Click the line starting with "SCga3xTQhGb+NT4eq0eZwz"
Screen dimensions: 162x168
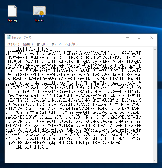point(73,83)
